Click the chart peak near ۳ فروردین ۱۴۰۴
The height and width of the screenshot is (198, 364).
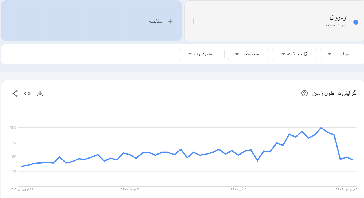click(321, 127)
